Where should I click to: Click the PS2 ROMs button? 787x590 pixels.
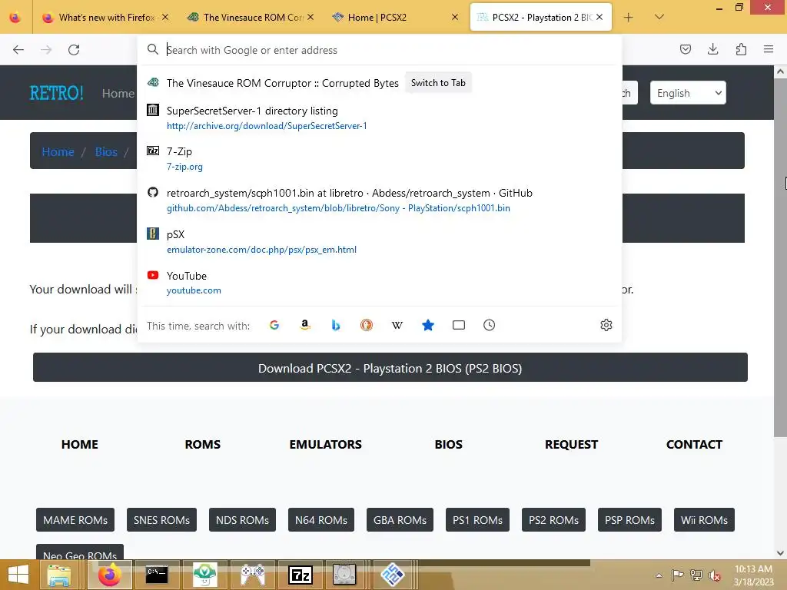553,520
